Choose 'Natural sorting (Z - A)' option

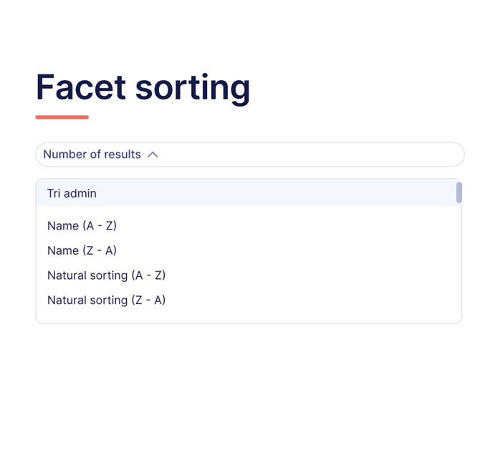click(x=106, y=300)
